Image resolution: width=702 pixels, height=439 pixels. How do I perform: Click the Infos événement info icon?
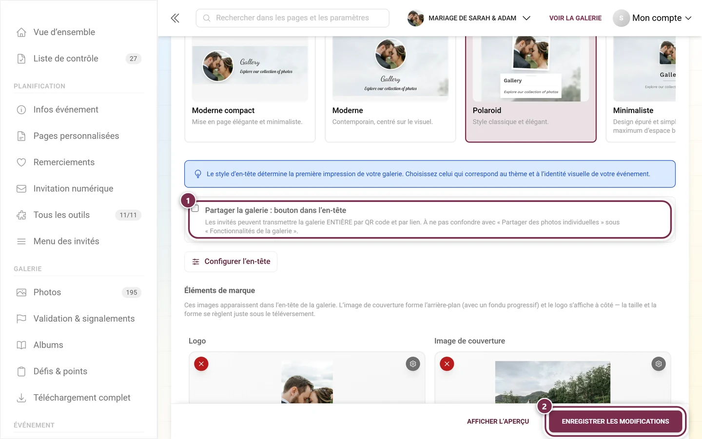click(x=21, y=110)
